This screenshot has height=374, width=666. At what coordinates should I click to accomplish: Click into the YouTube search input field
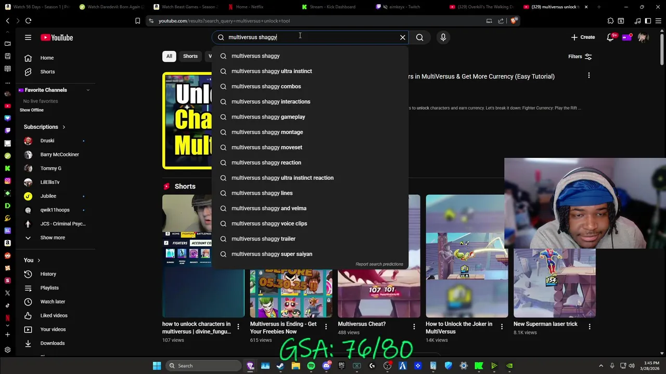point(311,37)
